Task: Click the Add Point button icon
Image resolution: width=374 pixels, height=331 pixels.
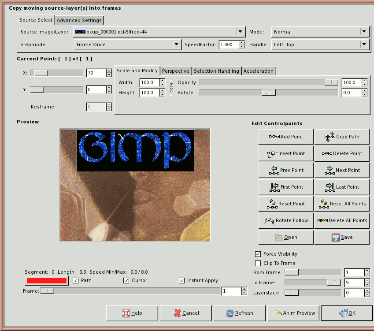Action: 274,137
